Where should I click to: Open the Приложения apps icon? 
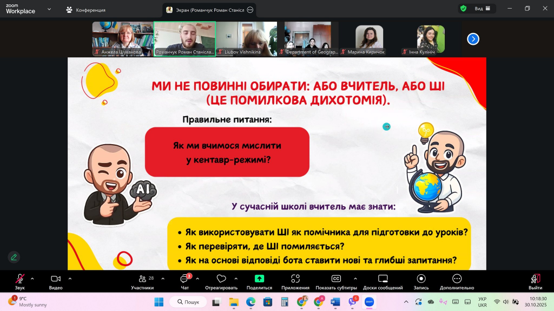(x=295, y=279)
